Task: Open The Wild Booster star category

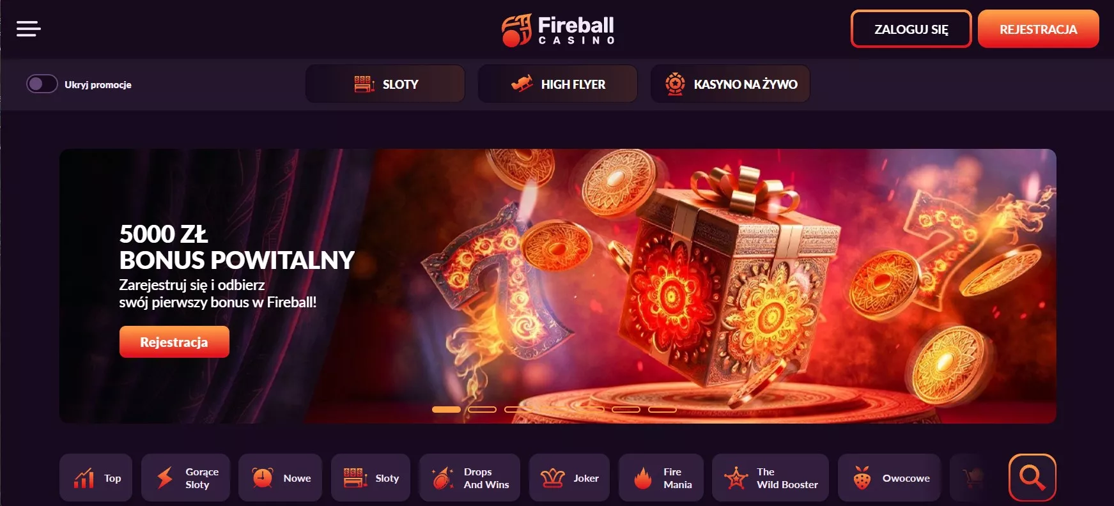Action: tap(770, 478)
